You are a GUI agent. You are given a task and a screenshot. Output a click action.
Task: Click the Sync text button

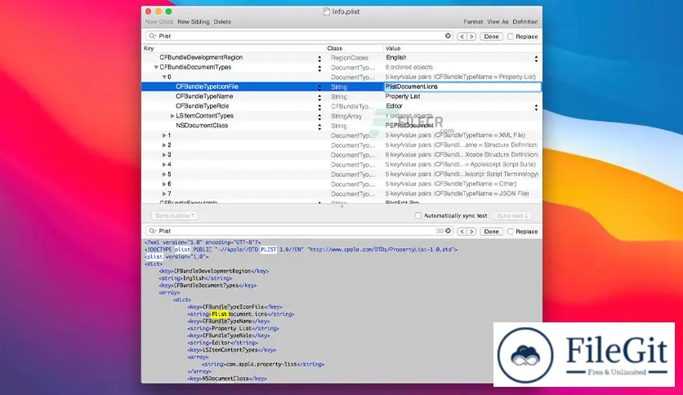(512, 215)
